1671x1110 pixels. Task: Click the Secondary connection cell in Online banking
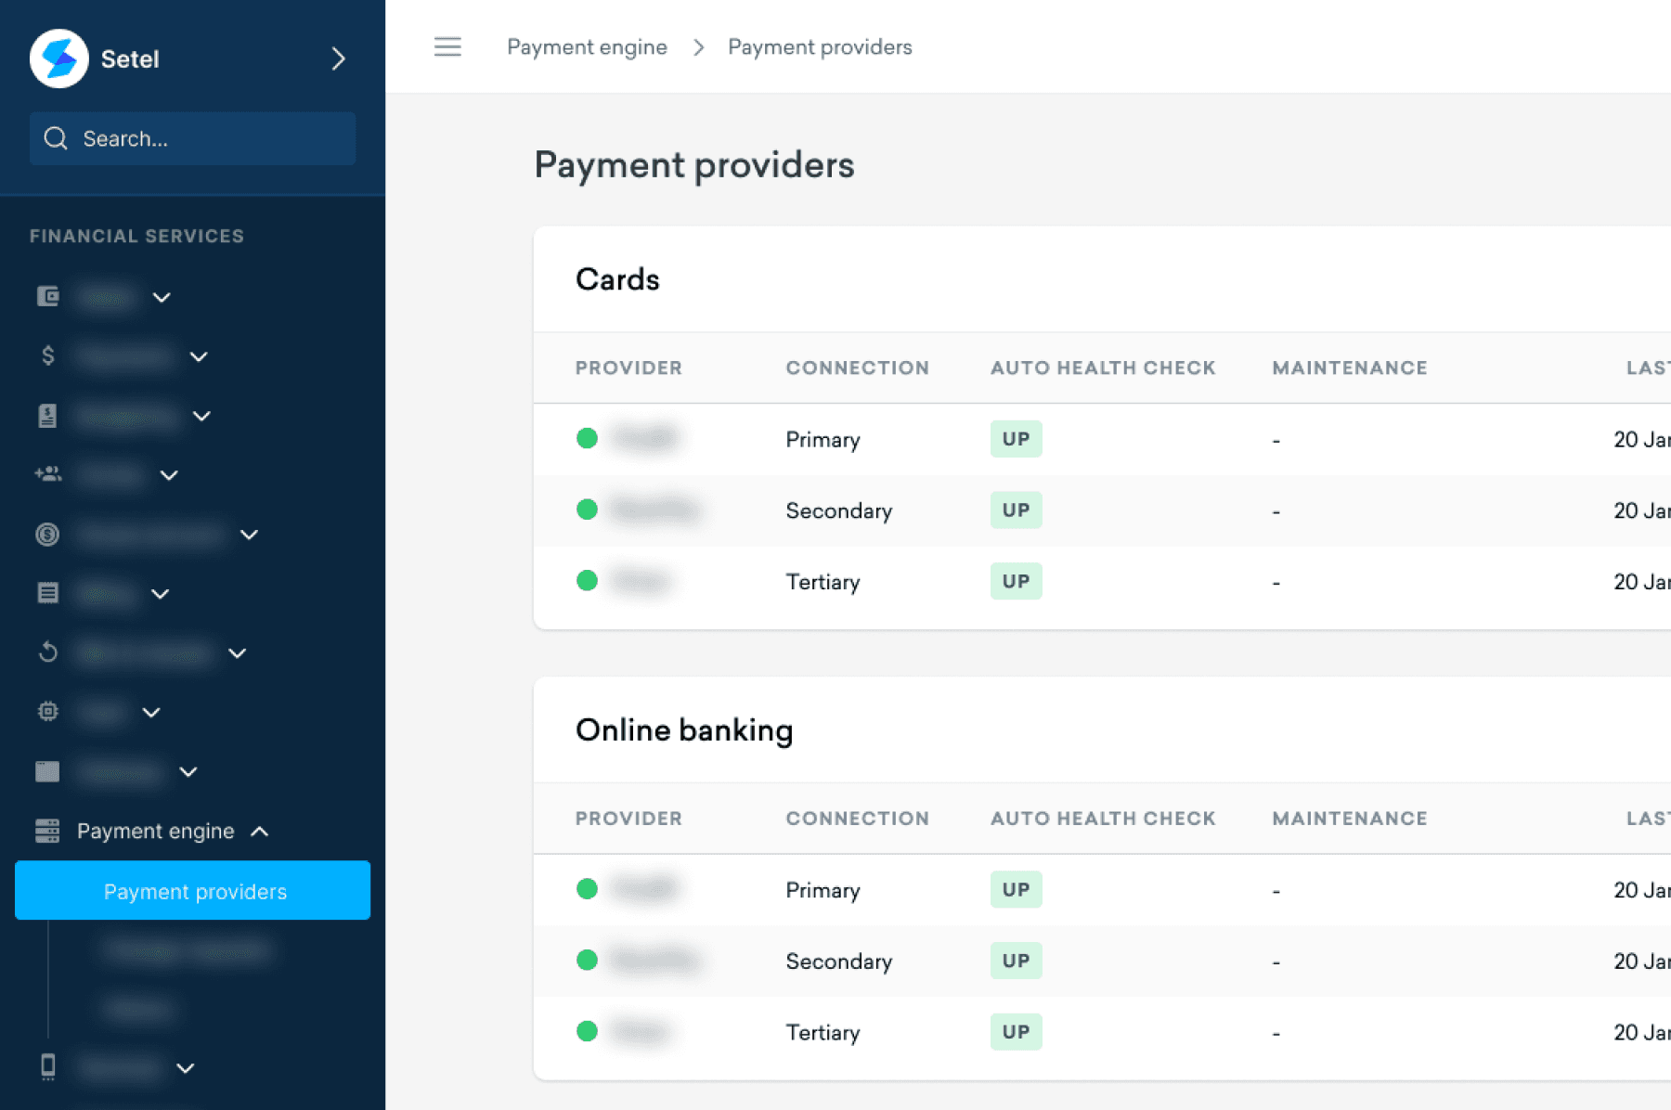pos(838,962)
